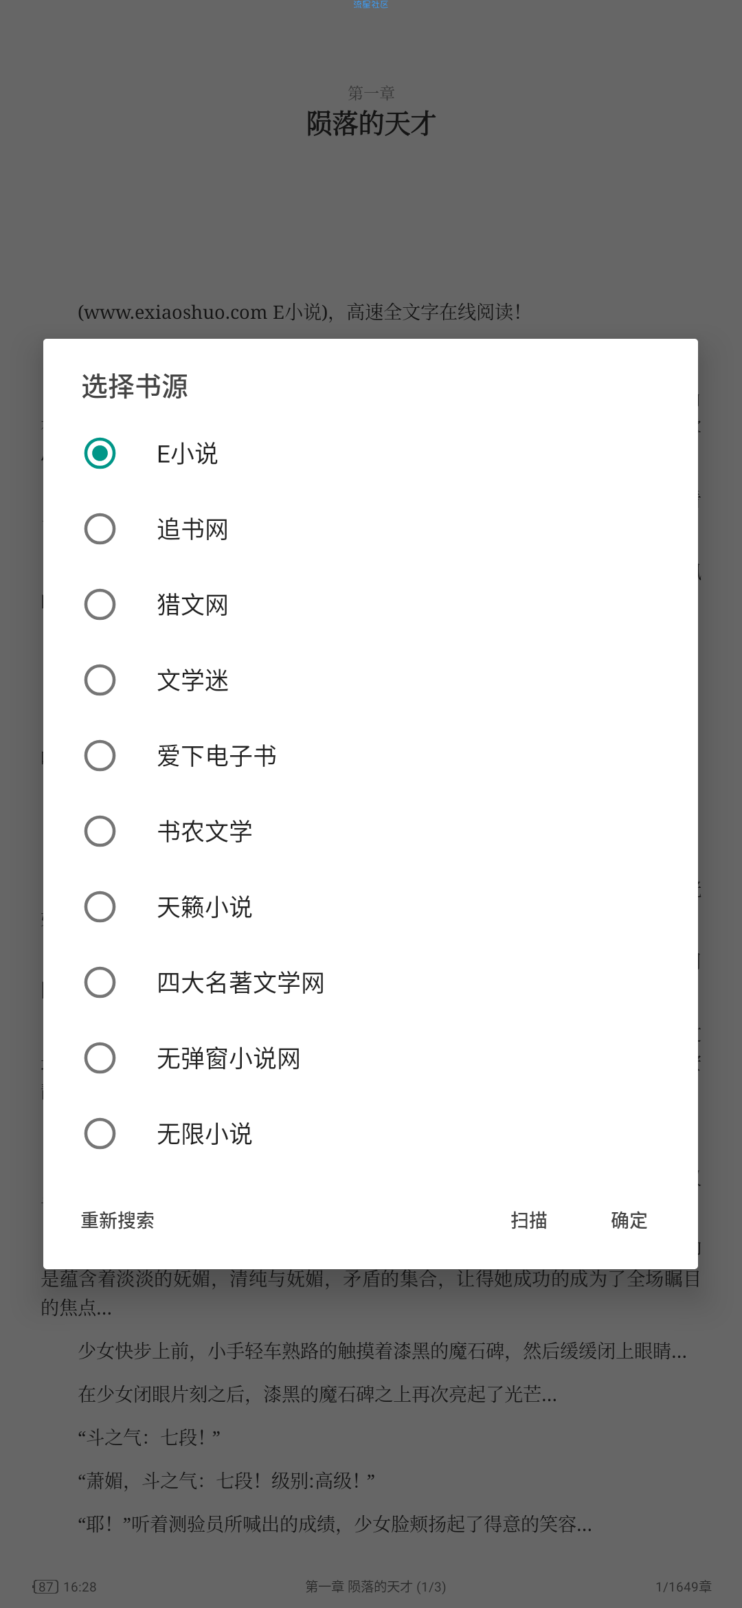Confirm with the 确定 button

tap(629, 1220)
